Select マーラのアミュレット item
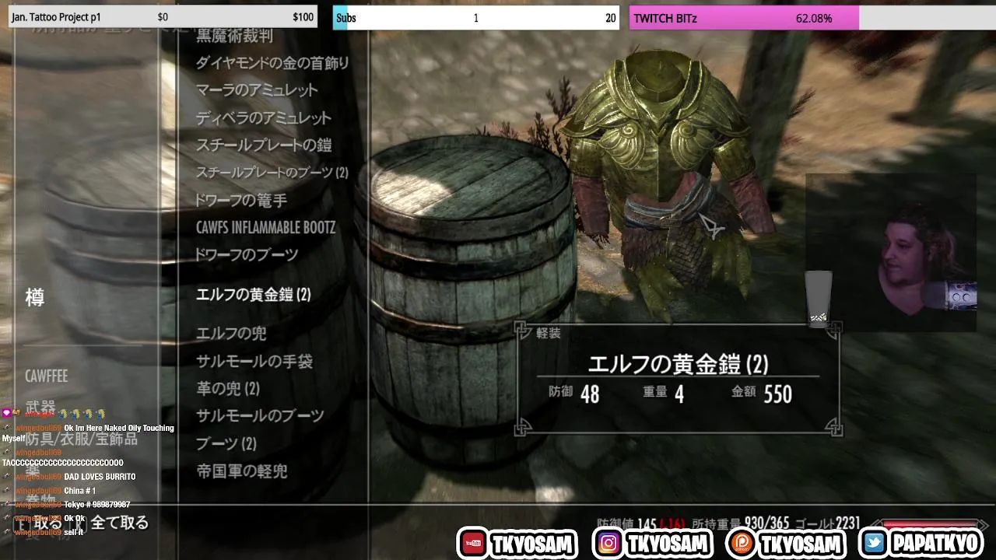Image resolution: width=996 pixels, height=560 pixels. pyautogui.click(x=257, y=90)
